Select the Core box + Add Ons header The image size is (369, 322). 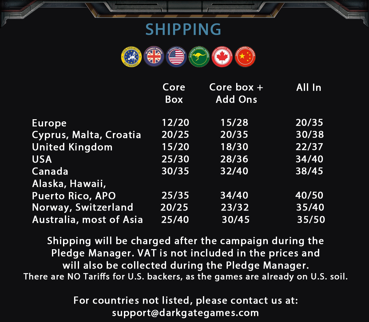236,93
